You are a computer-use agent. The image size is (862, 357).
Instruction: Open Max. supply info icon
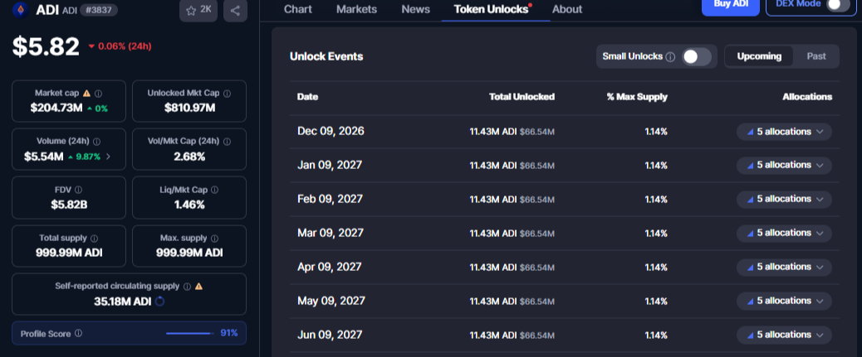tap(214, 238)
